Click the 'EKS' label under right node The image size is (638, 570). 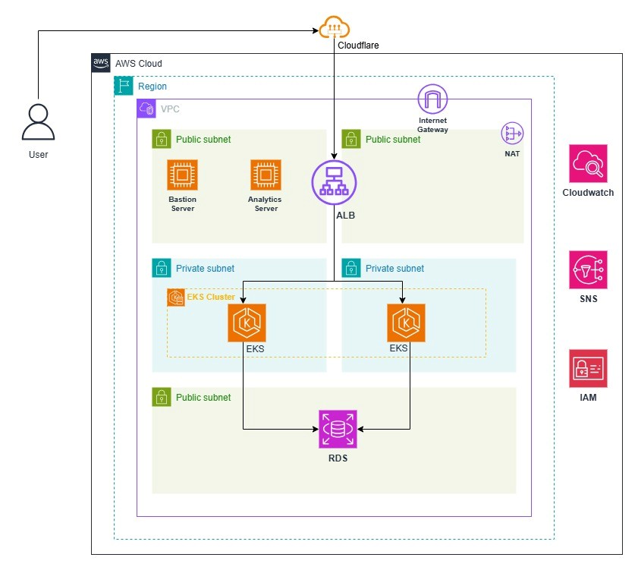[398, 348]
